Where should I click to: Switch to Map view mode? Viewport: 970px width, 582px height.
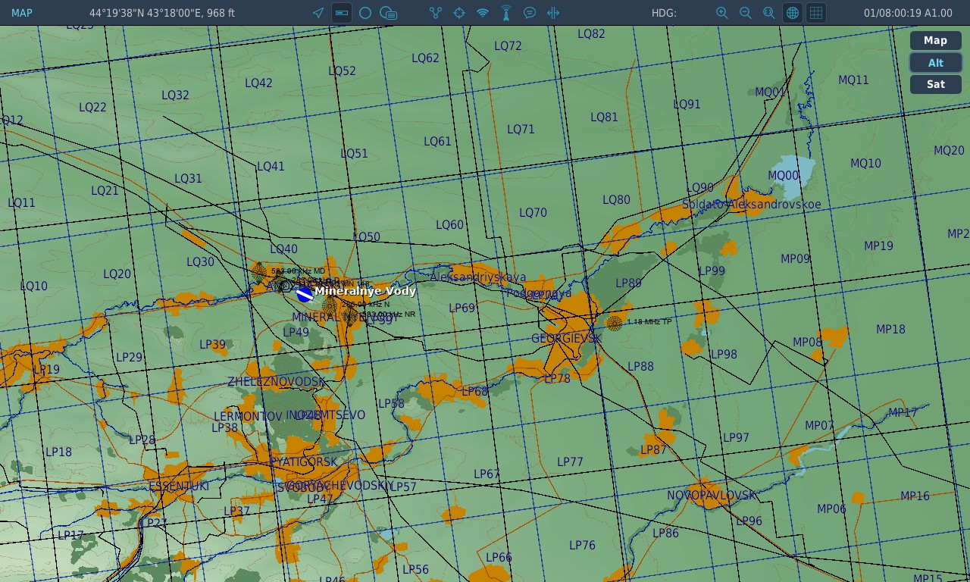click(936, 41)
